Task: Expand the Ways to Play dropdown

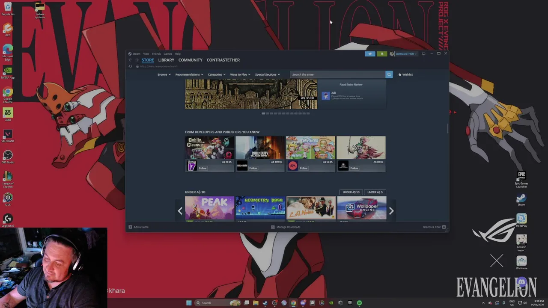Action: tap(240, 74)
